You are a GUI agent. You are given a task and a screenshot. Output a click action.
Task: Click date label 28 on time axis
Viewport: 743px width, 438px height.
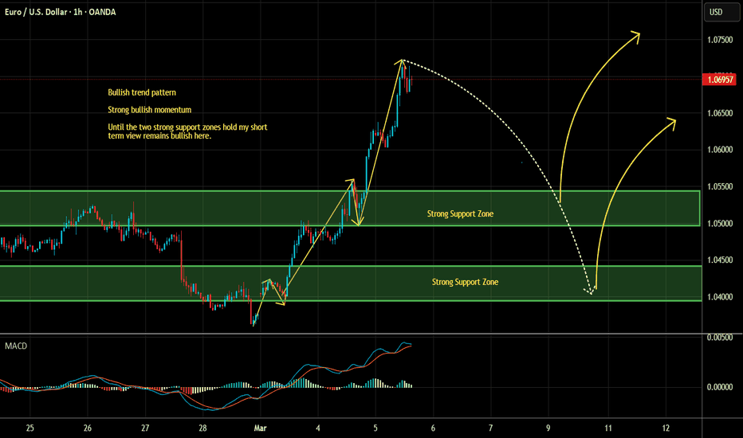tap(202, 428)
